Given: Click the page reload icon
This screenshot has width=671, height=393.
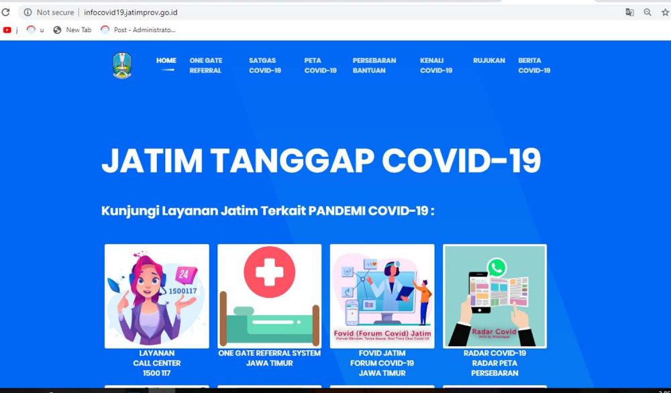Looking at the screenshot, I should [7, 11].
